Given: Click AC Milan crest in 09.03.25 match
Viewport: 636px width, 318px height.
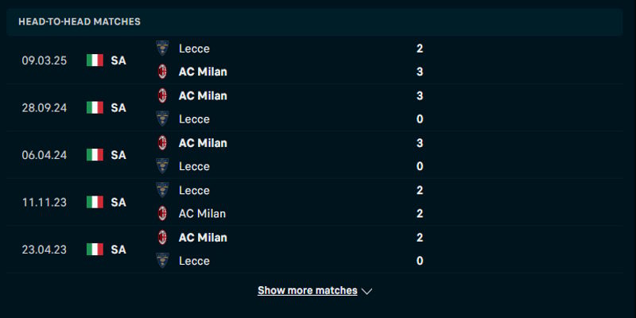Looking at the screenshot, I should pos(162,72).
